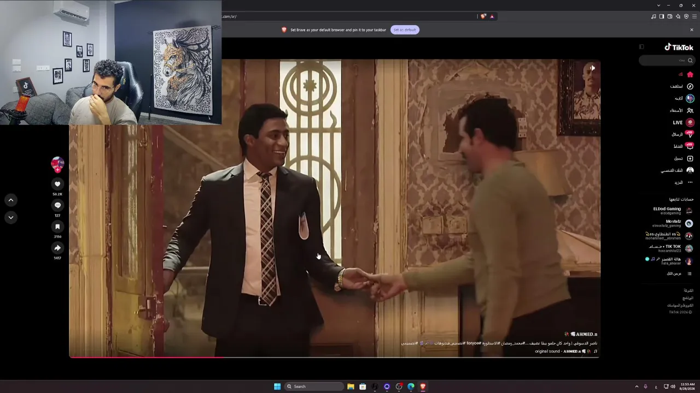Open the TikTok search box
This screenshot has height=393, width=700.
click(667, 60)
